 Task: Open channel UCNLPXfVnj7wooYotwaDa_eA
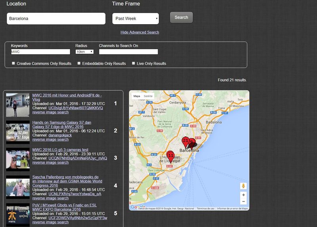coord(75,194)
